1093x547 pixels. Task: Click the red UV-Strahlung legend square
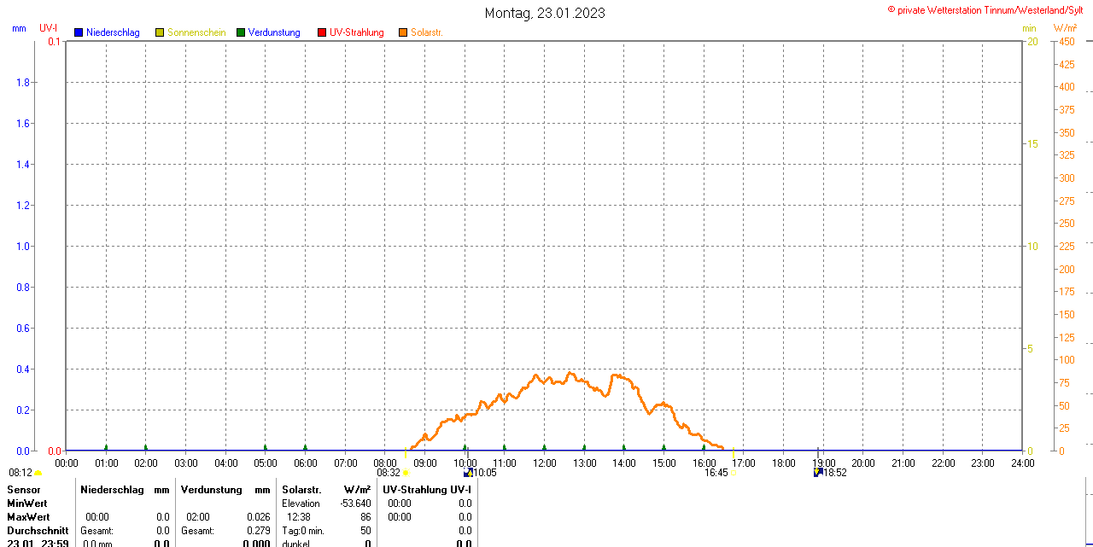click(x=322, y=32)
